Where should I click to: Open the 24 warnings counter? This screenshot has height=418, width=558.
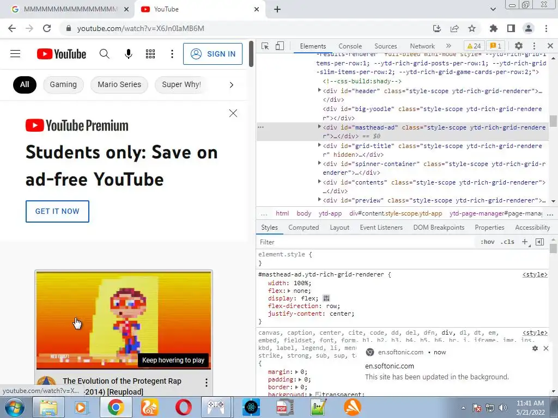(474, 46)
